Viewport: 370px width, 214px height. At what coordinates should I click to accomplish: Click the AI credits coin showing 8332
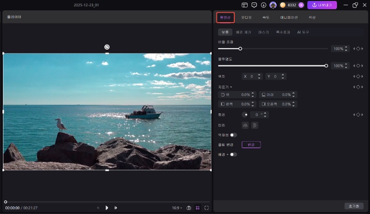(283, 5)
